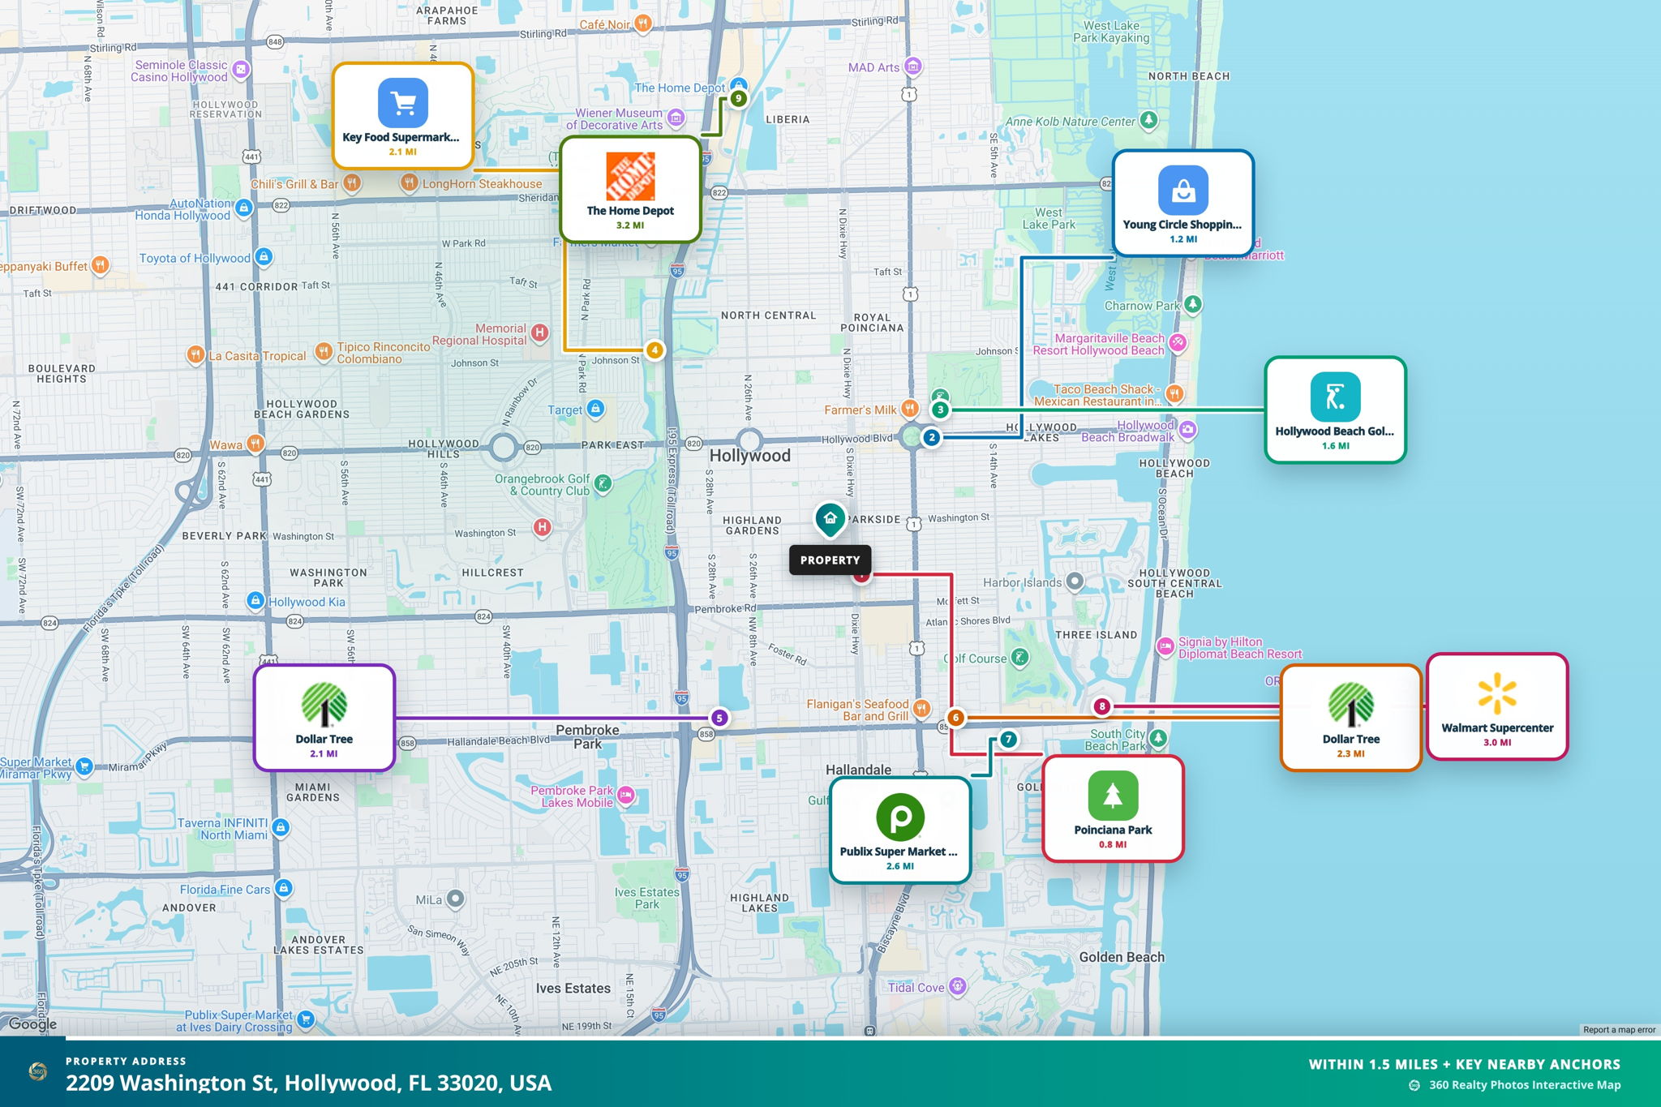The width and height of the screenshot is (1661, 1107).
Task: Click the Charnow Park tree icon
Action: coord(1192,305)
